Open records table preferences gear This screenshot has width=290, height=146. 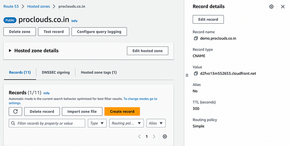165,137
